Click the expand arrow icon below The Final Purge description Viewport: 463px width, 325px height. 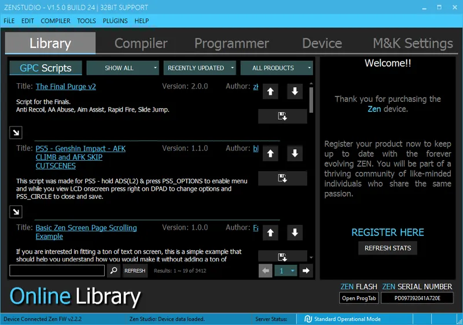tap(16, 132)
